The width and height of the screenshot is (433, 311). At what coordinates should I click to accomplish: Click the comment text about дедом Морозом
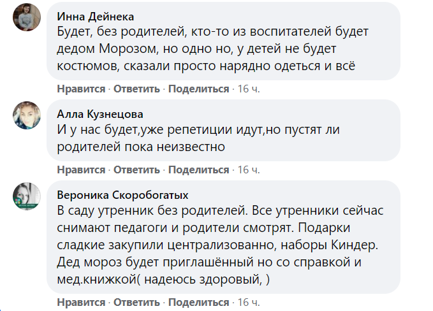[212, 49]
